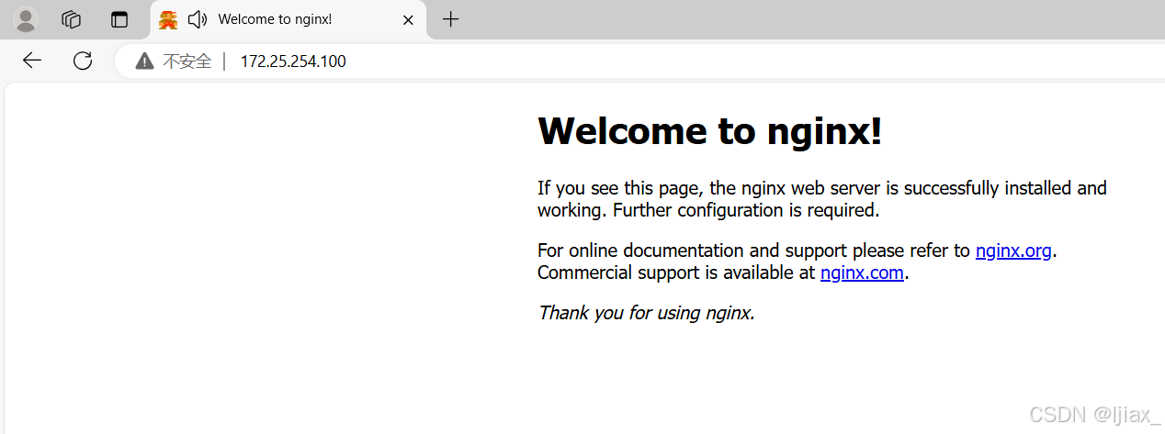
Task: Open the nginx.com link
Action: pos(862,273)
